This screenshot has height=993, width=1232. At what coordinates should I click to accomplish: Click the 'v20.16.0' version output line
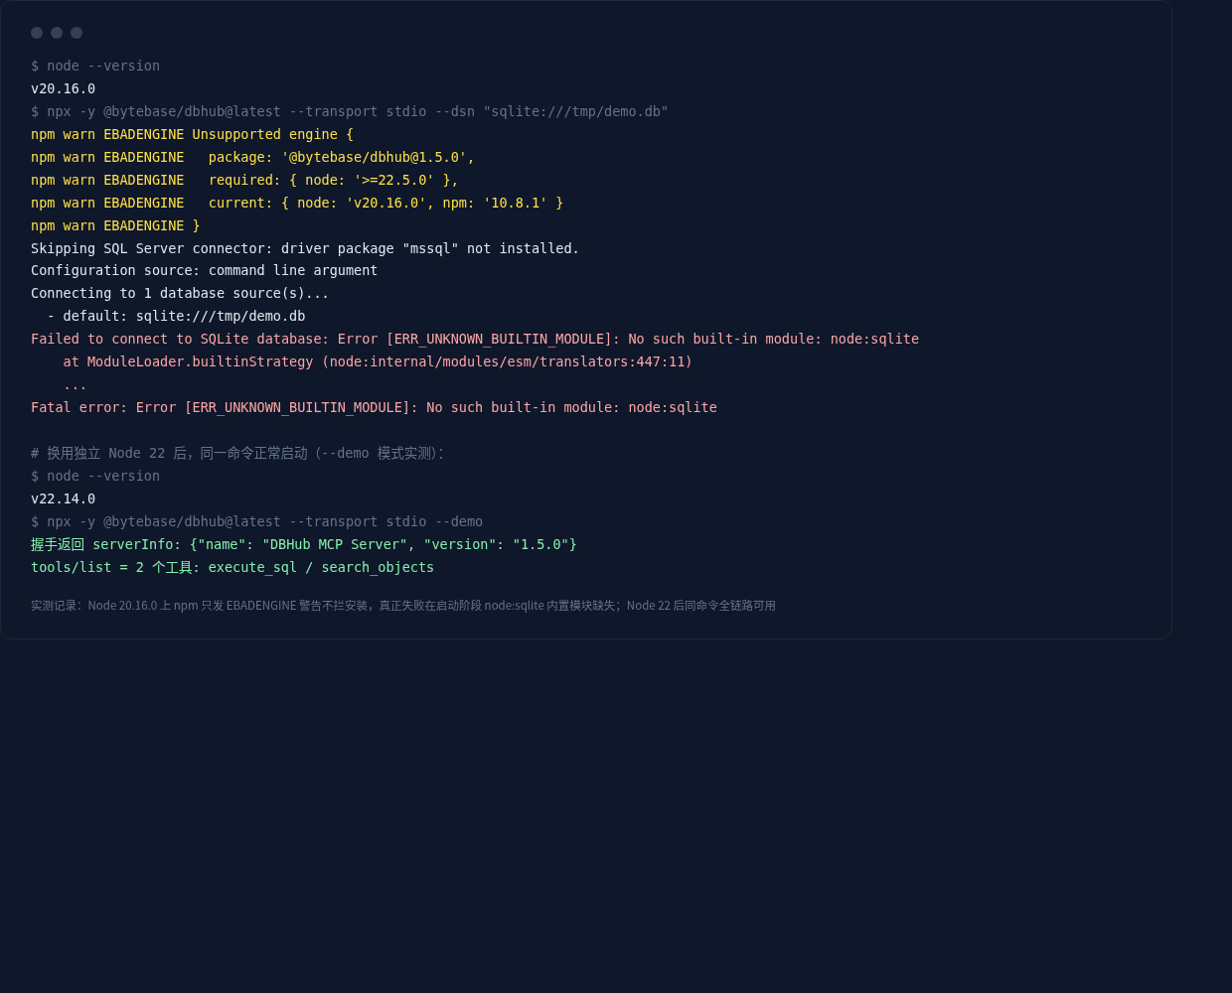click(x=64, y=88)
